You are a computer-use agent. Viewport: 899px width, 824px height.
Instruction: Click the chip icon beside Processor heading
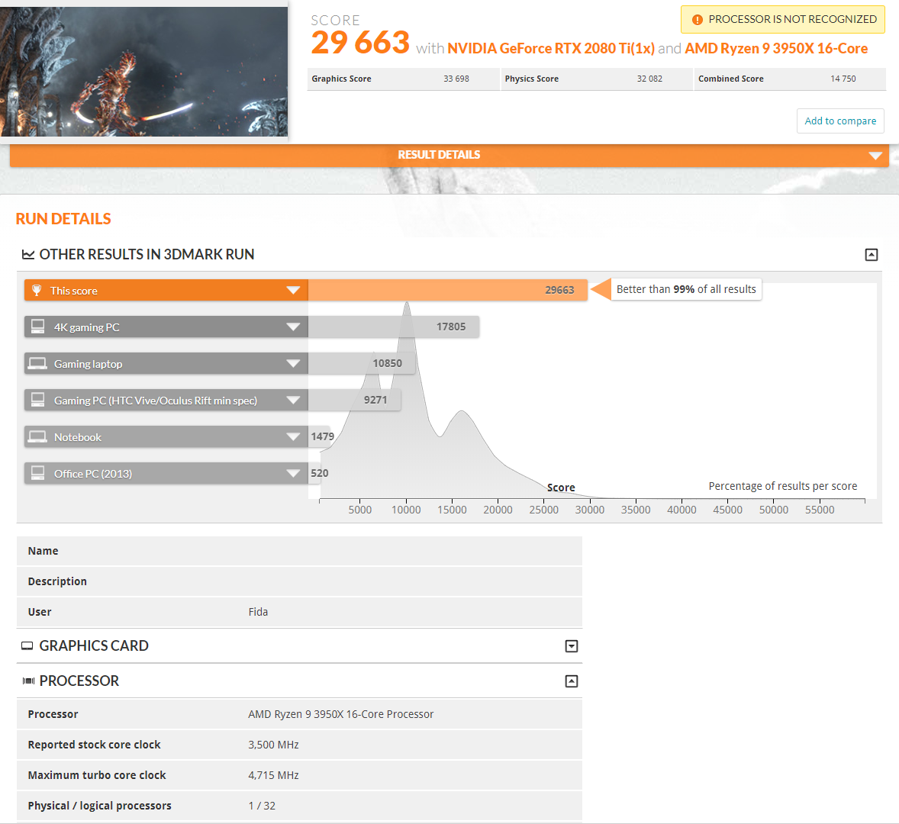[28, 681]
